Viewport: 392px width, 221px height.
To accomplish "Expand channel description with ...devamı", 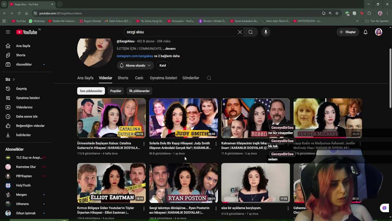I will 169,48.
